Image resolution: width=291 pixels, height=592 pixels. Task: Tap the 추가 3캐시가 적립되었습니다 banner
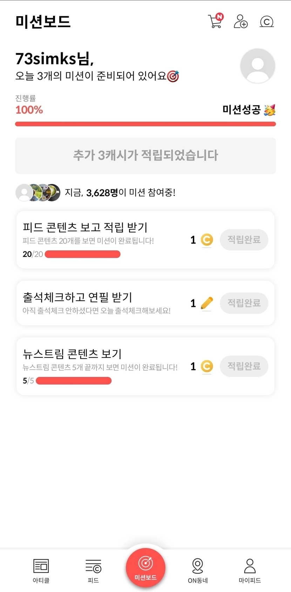pyautogui.click(x=145, y=156)
